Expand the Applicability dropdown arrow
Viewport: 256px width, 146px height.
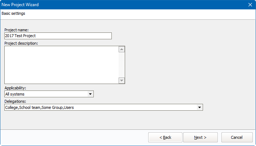pyautogui.click(x=90, y=94)
